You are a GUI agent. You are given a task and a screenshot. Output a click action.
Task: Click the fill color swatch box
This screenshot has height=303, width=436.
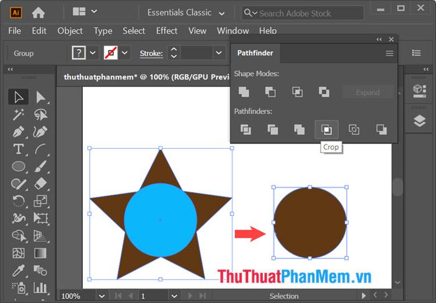[78, 52]
